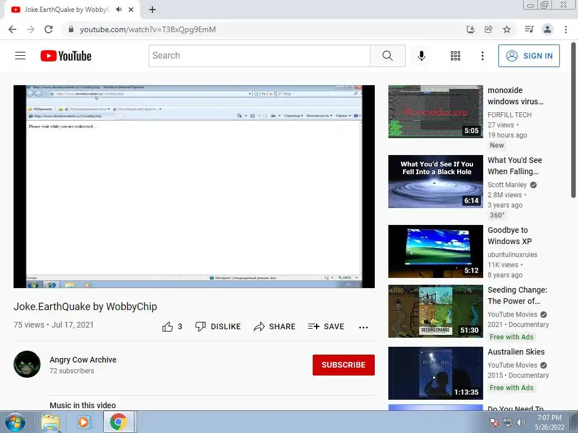Open File Explorer from the taskbar
The image size is (578, 433).
50,422
